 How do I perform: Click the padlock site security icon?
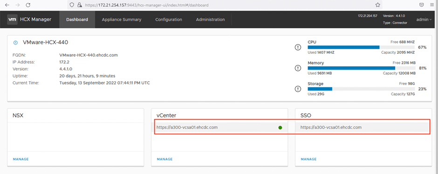coord(79,5)
